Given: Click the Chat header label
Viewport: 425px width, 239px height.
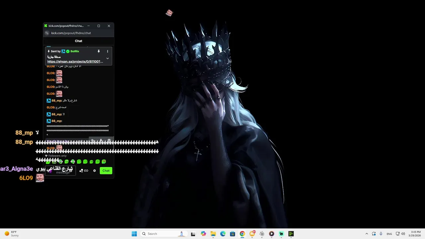Looking at the screenshot, I should click(x=78, y=41).
